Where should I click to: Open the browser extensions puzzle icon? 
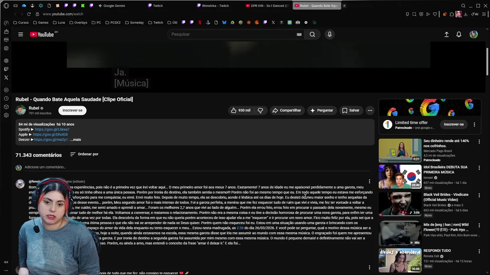click(x=452, y=14)
